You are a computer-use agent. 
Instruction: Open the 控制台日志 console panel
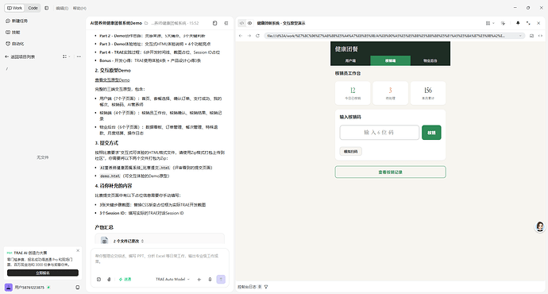[x=247, y=287]
